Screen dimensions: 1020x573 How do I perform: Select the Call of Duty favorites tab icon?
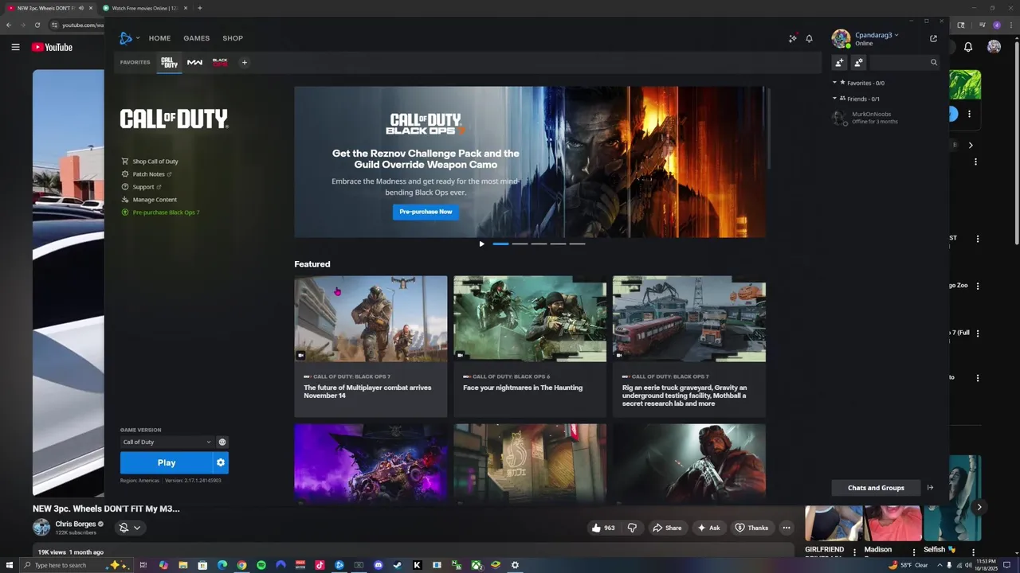(169, 62)
